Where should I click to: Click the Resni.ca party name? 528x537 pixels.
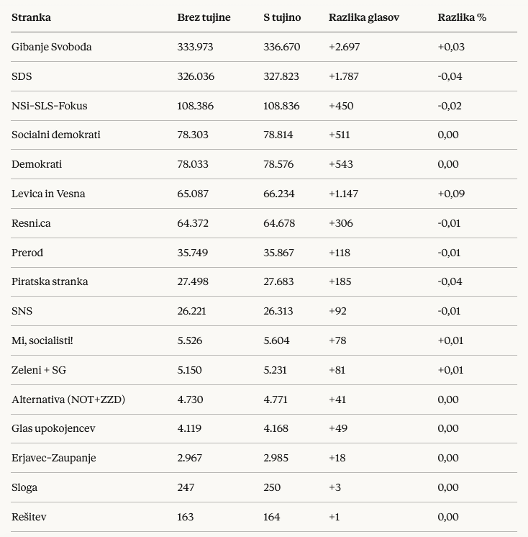click(x=31, y=223)
